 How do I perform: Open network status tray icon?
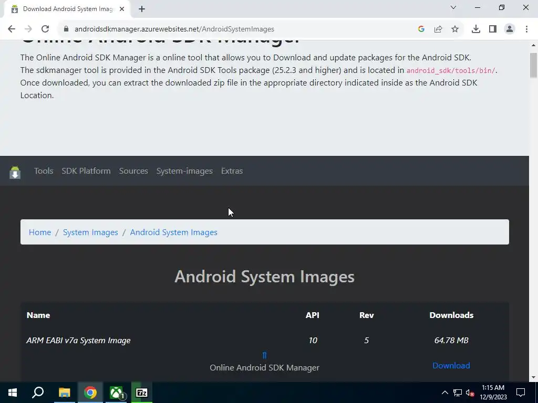458,393
